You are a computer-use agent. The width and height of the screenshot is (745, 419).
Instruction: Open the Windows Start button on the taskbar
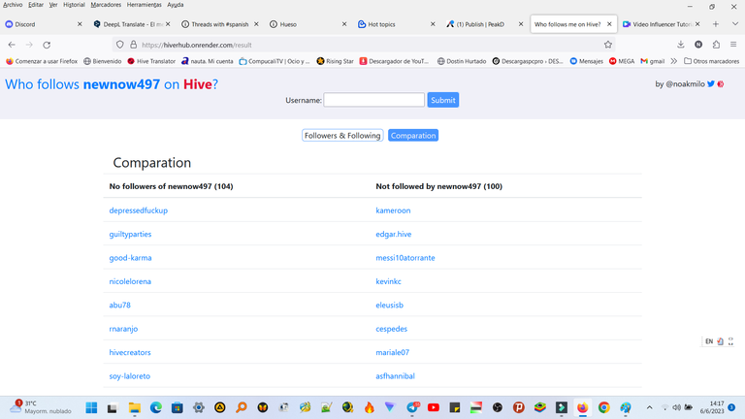click(x=91, y=407)
